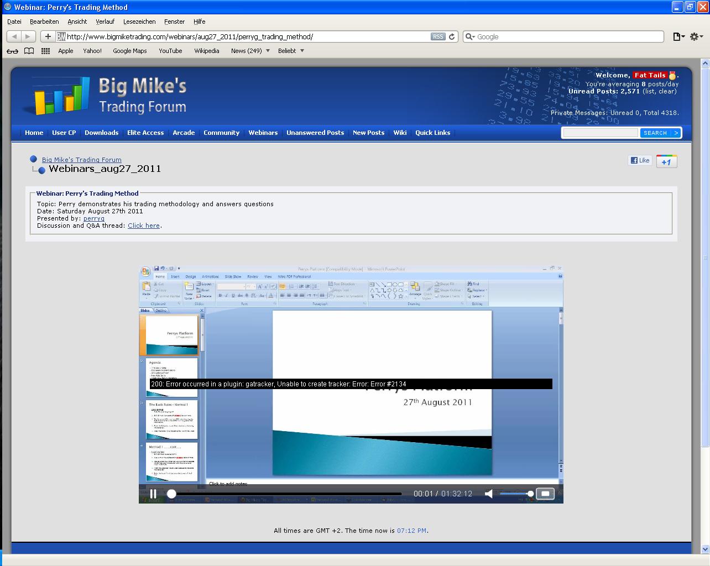Click the forum search text box
710x566 pixels.
(x=601, y=133)
